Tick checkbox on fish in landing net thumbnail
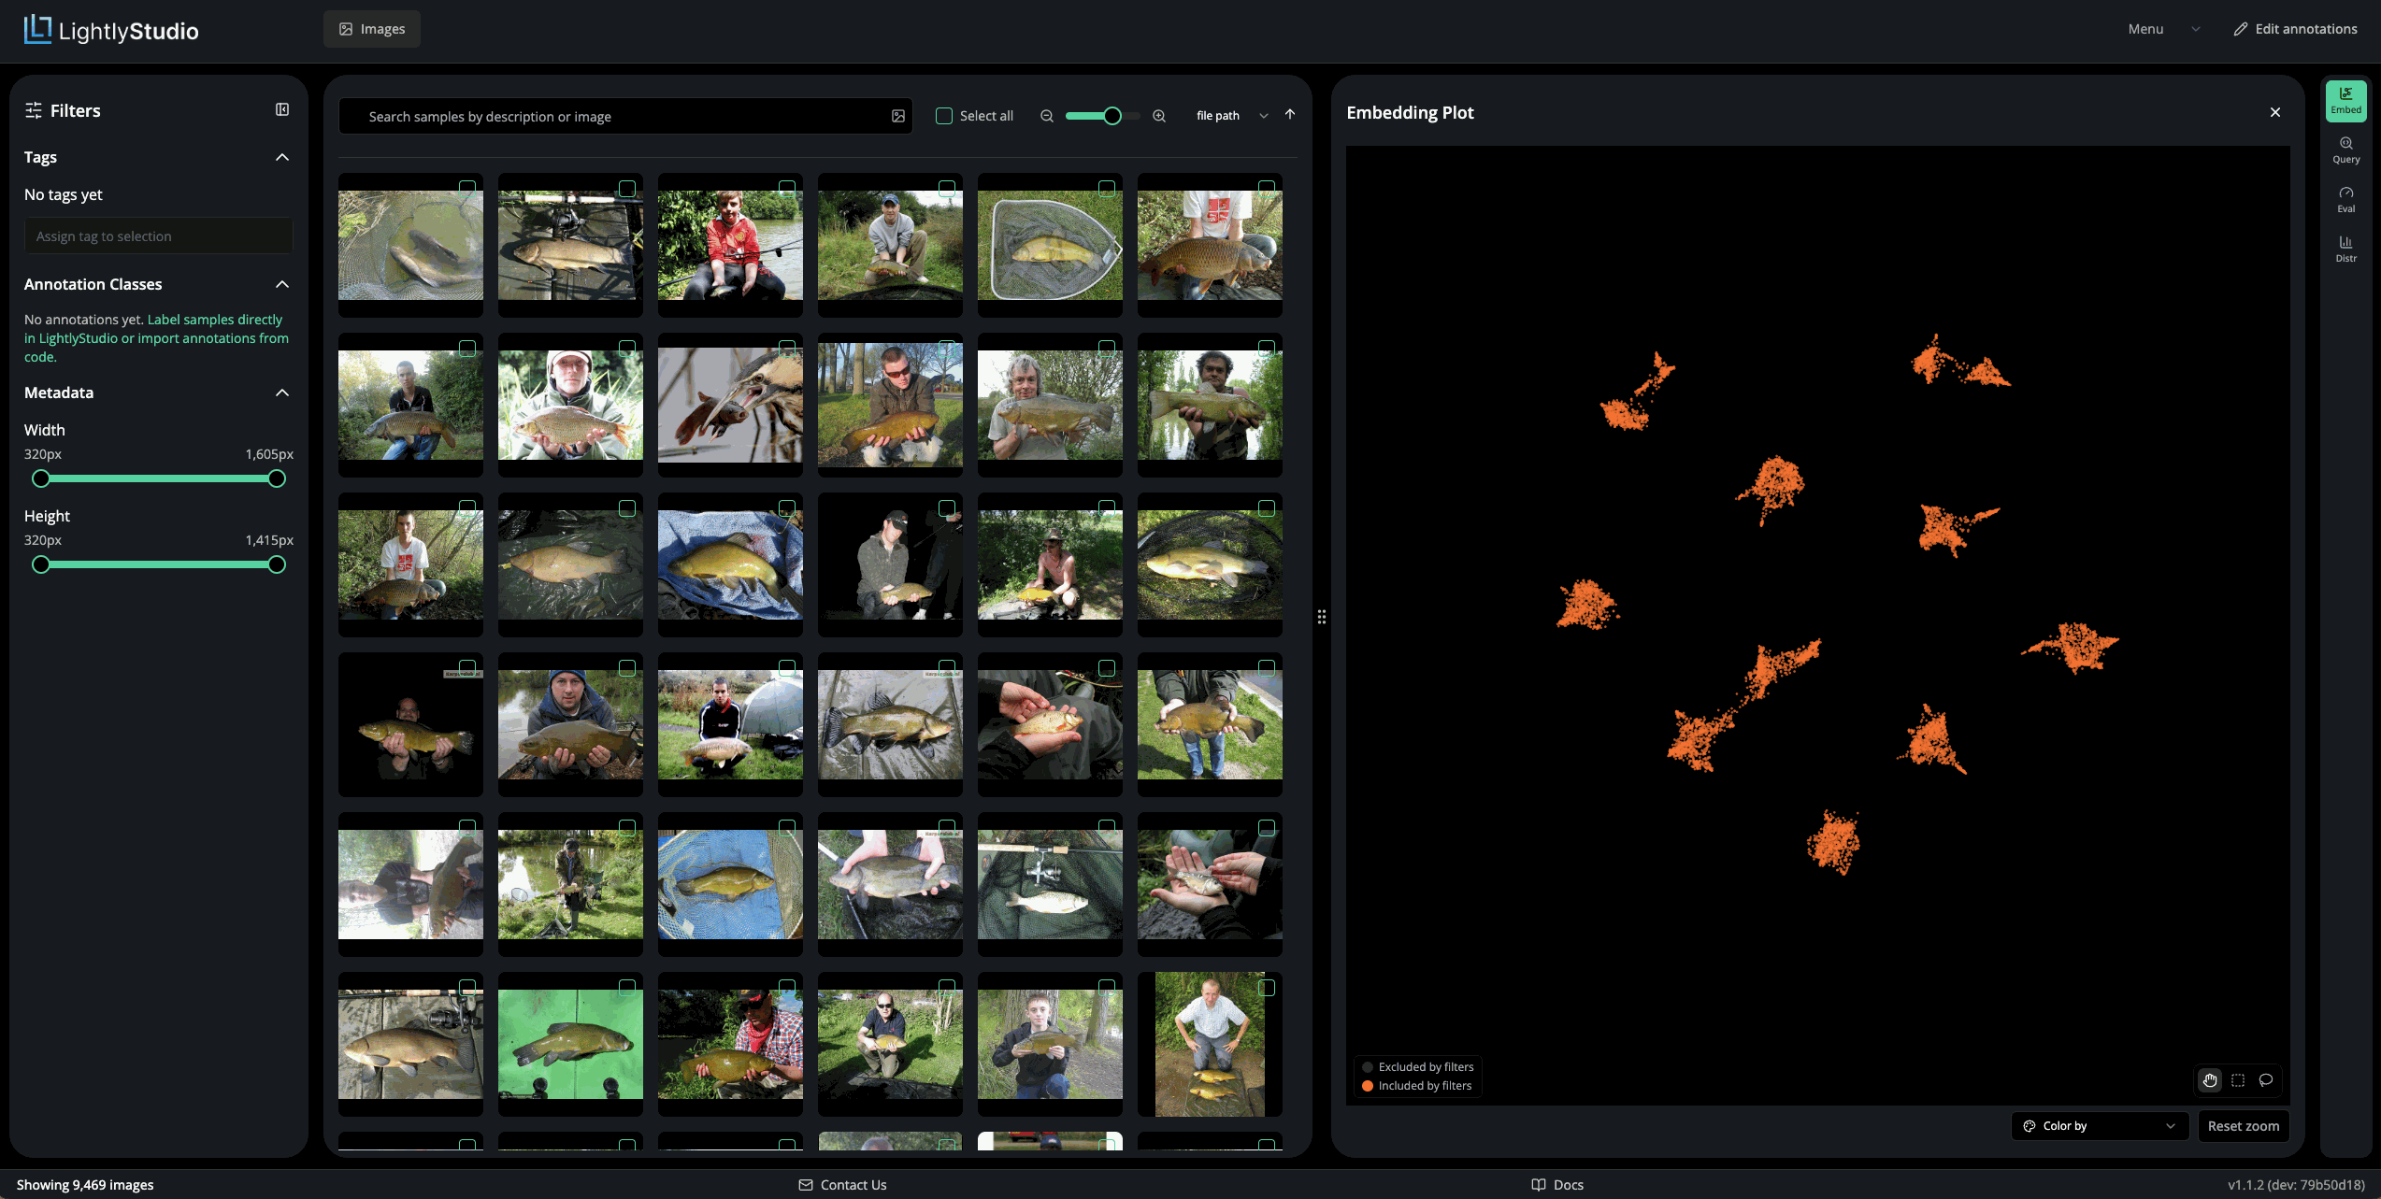This screenshot has height=1199, width=2381. tap(1107, 188)
